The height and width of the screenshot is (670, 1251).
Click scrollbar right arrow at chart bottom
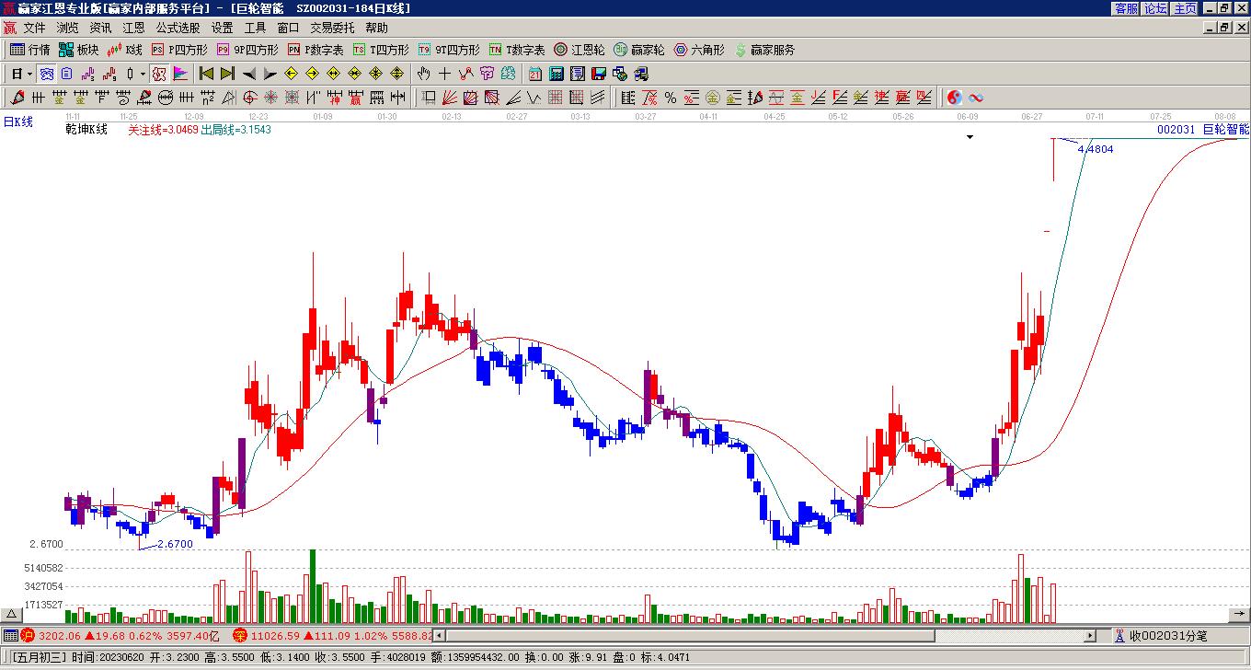pos(1091,636)
